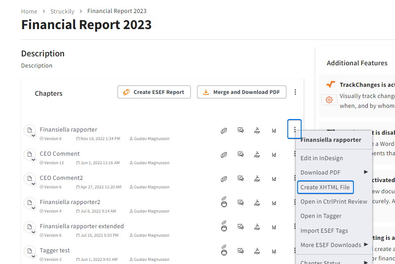
Task: Click locked link icon for Finansiella rapporter extended
Action: pyautogui.click(x=224, y=226)
